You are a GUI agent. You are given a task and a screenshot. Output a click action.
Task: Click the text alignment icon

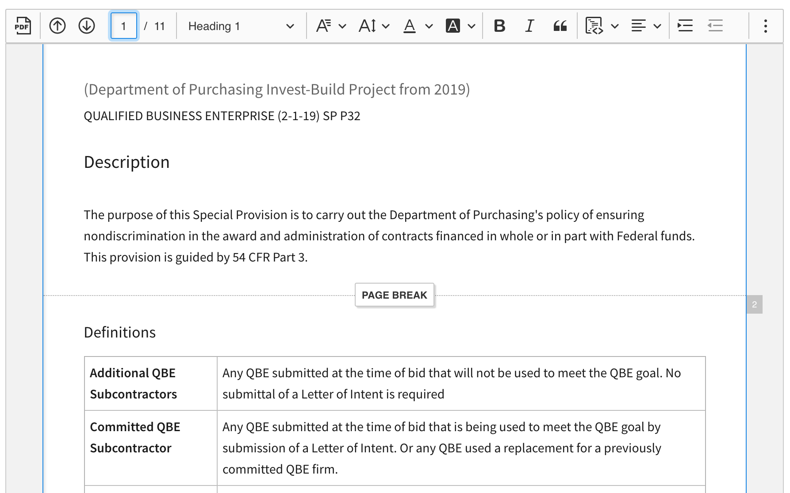coord(638,26)
